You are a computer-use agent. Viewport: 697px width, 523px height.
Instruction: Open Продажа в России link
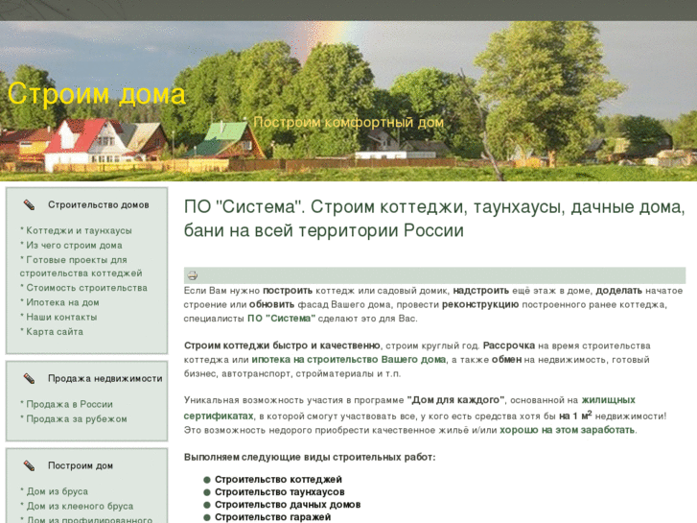[69, 405]
